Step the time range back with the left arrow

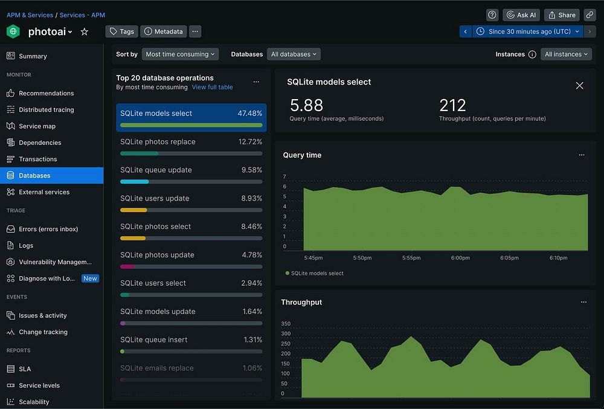465,31
